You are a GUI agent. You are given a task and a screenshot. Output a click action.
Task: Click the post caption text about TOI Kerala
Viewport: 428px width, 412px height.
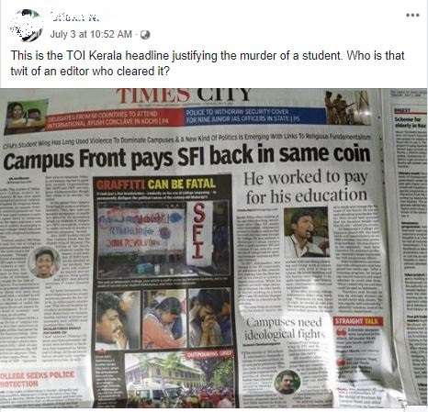[208, 63]
